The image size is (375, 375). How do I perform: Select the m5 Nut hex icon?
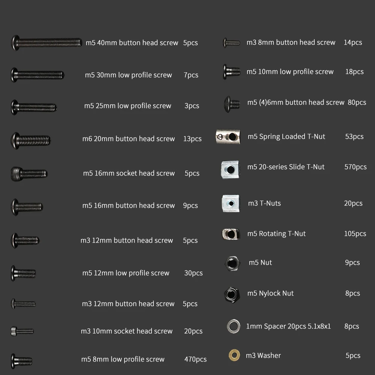tap(232, 263)
